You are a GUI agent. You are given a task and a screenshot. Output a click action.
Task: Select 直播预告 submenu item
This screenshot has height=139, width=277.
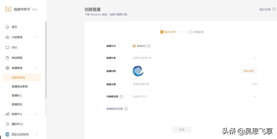coord(17,104)
